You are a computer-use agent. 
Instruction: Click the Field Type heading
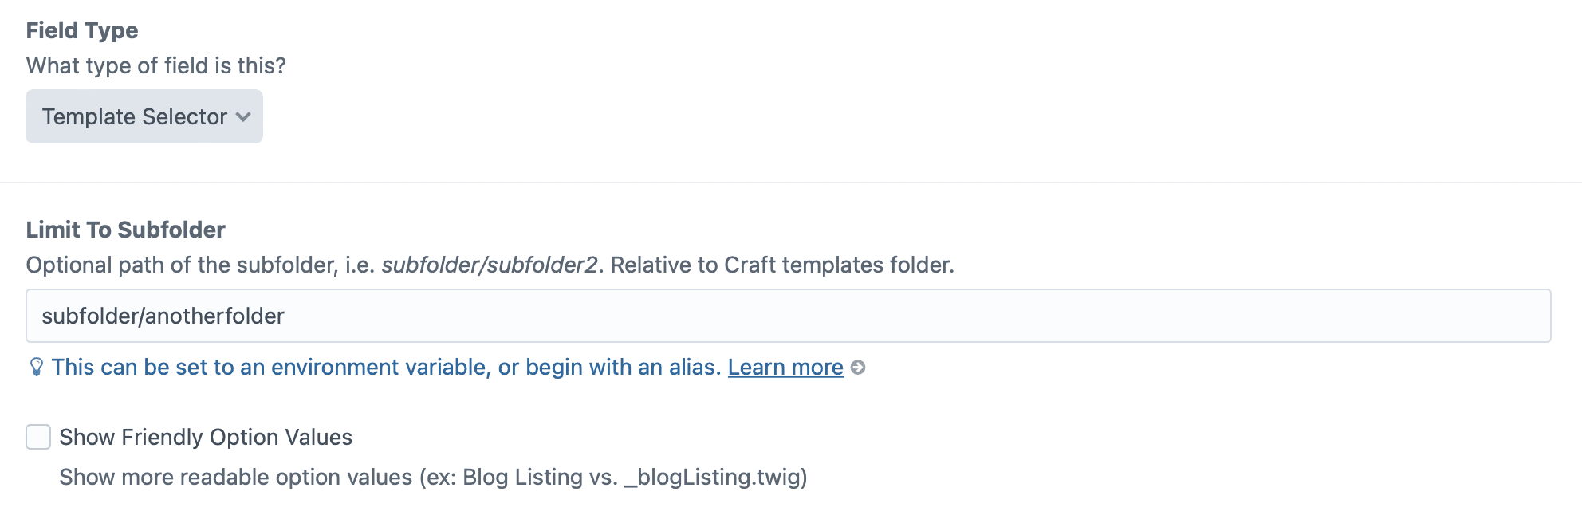[x=82, y=30]
